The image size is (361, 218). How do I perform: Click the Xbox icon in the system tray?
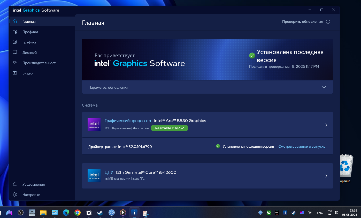[x=269, y=213]
